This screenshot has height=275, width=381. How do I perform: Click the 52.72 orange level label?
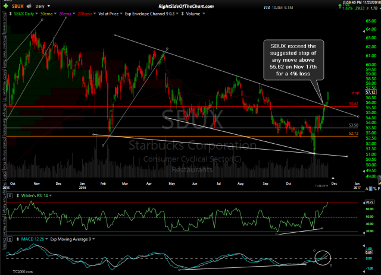[x=354, y=134]
